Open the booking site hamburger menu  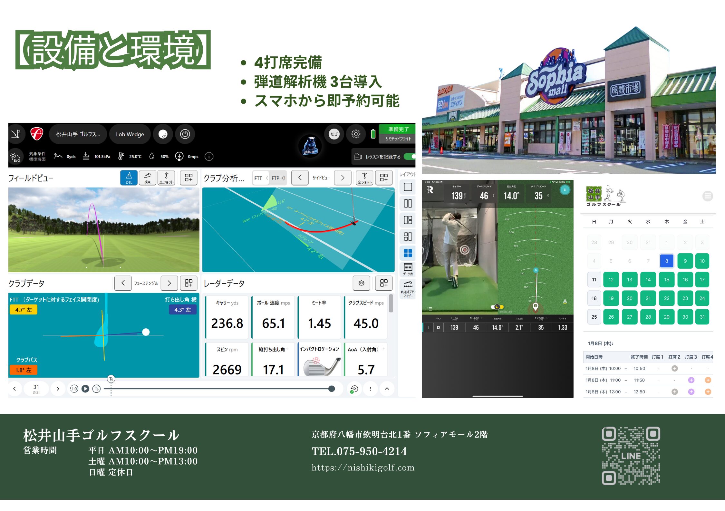(x=708, y=196)
